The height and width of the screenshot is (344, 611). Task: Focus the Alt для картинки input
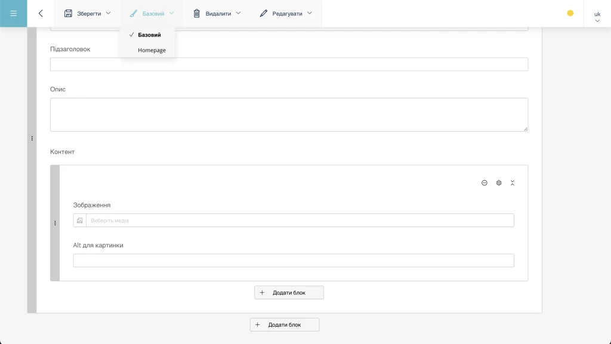point(294,261)
